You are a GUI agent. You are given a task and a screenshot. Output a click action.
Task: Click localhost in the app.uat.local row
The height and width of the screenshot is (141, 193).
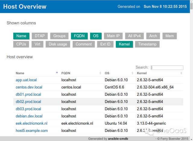69,80
